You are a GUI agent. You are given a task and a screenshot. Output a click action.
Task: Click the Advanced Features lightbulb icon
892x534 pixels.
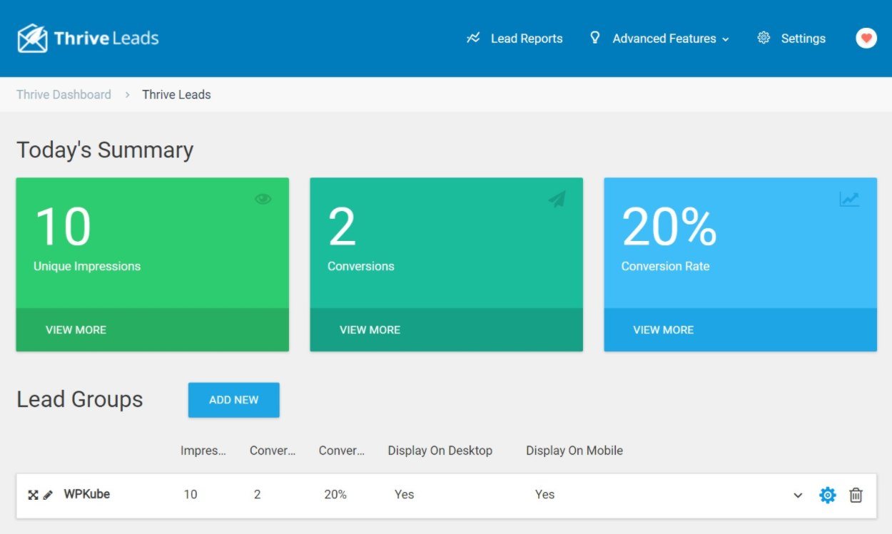click(595, 38)
